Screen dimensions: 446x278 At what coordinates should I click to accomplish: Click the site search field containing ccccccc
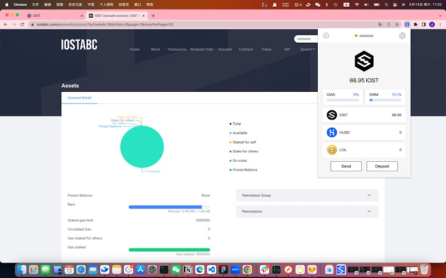tap(306, 39)
